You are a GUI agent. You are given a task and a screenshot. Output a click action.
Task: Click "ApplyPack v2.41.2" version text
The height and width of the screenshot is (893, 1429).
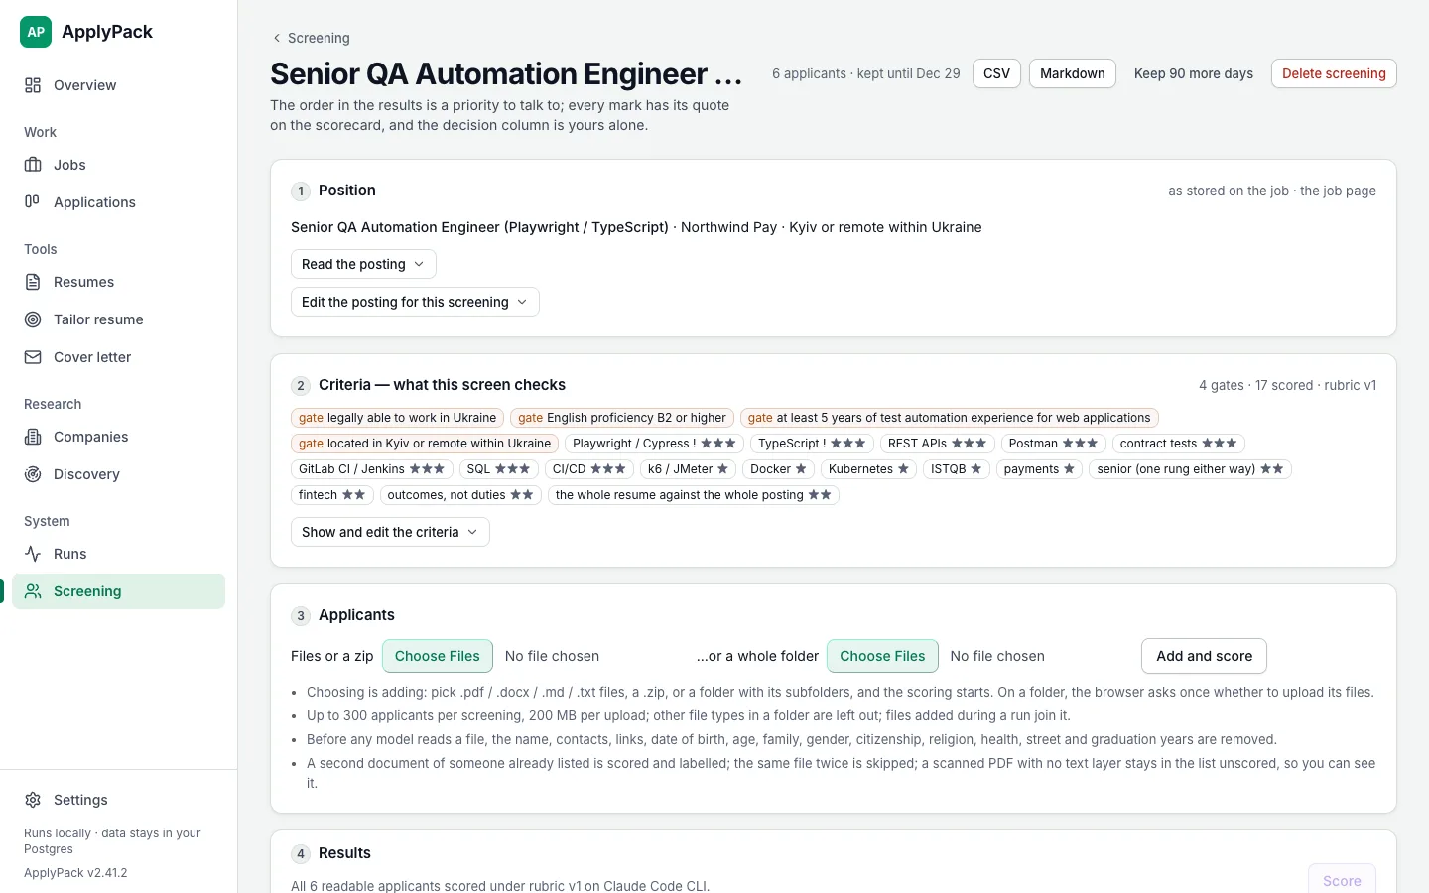coord(75,873)
